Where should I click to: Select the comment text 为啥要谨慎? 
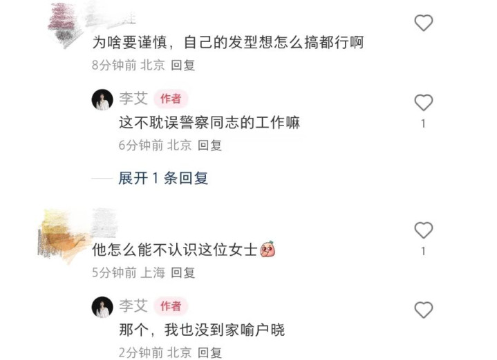pyautogui.click(x=130, y=42)
